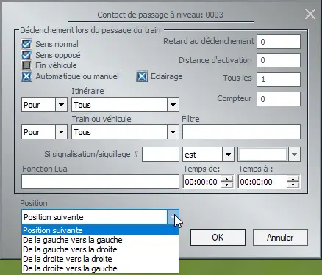Screen dimensions: 322x275
Task: Click the Tous les value field
Action: pos(279,79)
